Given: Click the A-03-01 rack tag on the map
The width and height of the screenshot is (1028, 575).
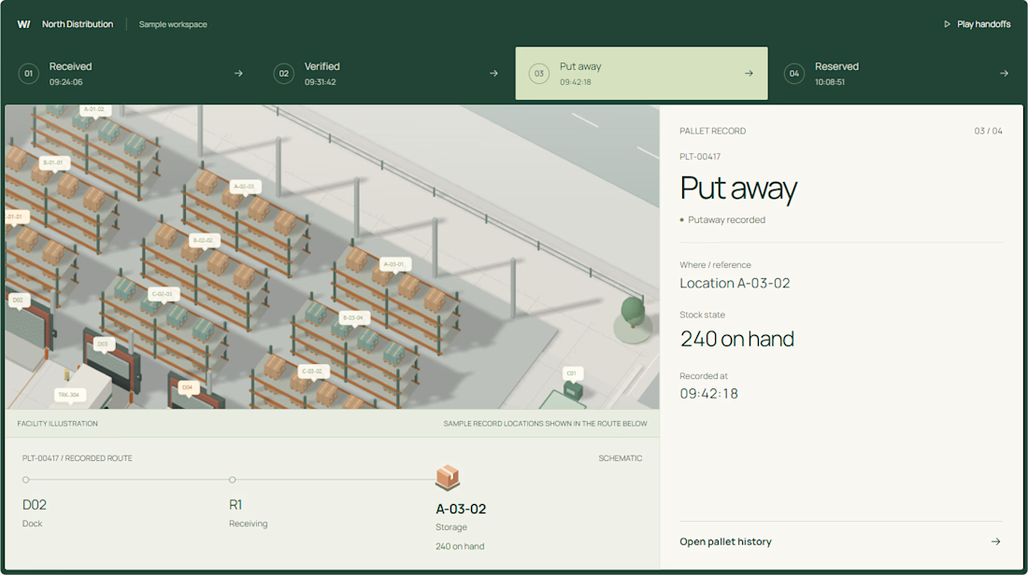Looking at the screenshot, I should coord(394,264).
